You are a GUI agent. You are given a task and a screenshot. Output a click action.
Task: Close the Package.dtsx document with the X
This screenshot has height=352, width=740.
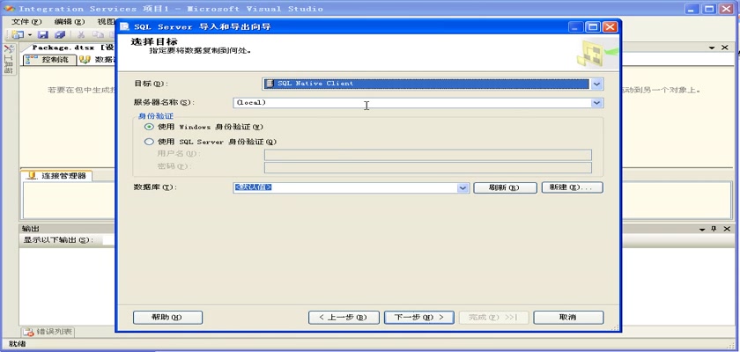pyautogui.click(x=725, y=48)
